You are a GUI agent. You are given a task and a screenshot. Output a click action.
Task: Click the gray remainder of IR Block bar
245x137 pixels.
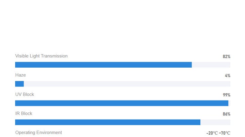tap(215, 122)
